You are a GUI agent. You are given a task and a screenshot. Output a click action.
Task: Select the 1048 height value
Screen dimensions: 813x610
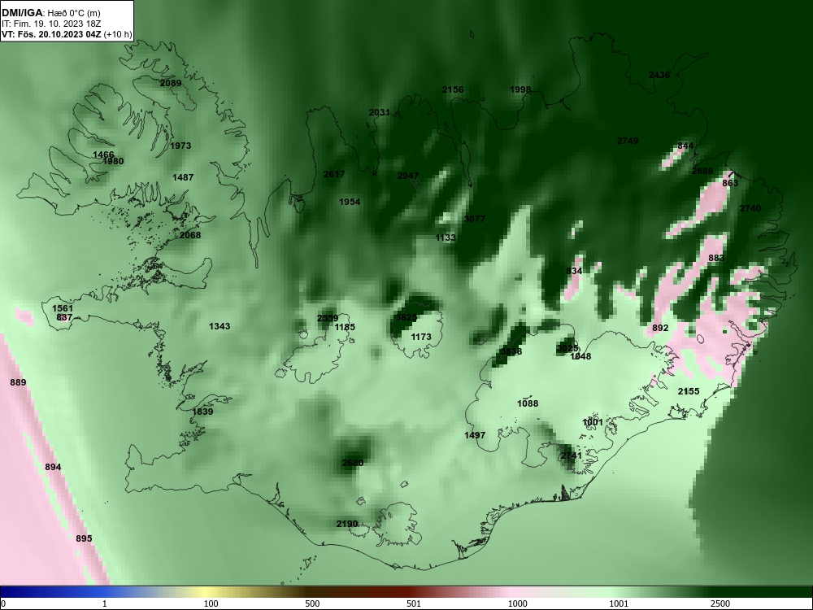(x=580, y=356)
